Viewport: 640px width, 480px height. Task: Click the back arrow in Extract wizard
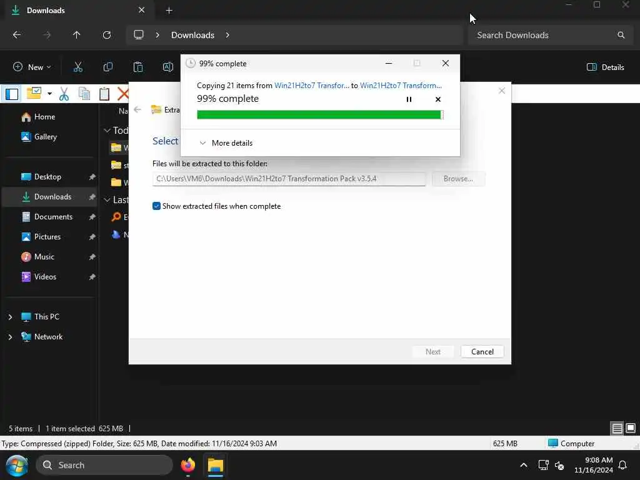point(137,109)
